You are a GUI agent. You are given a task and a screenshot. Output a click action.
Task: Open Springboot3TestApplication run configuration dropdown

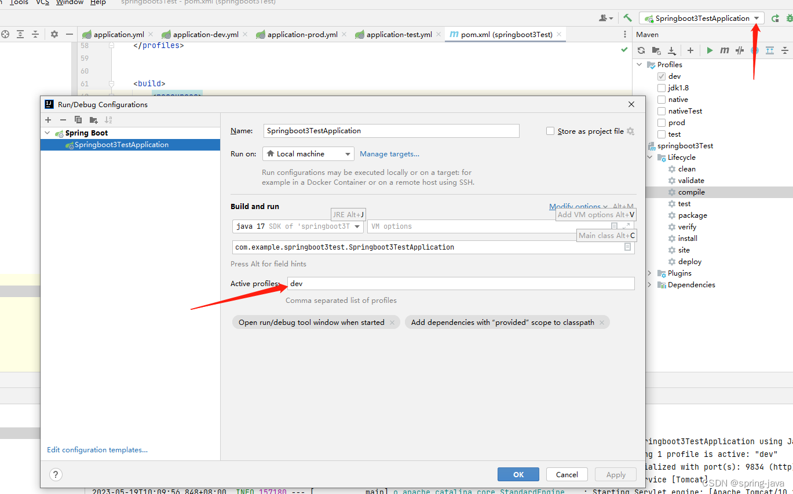pos(701,18)
